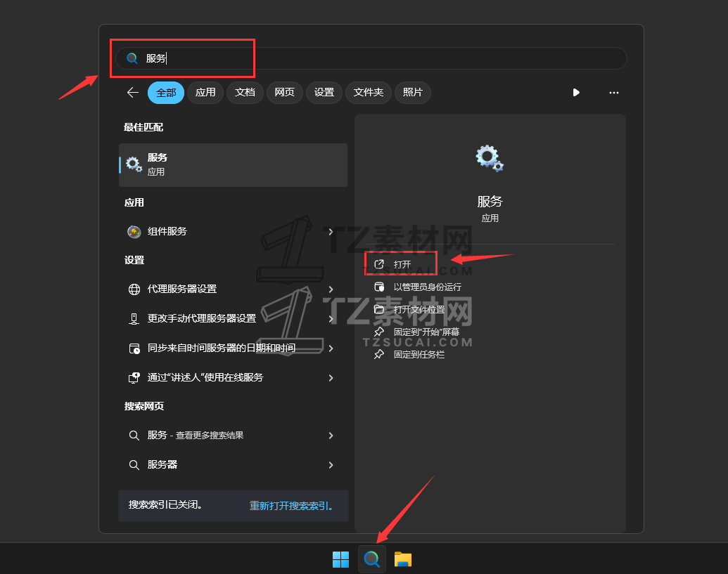Choose 固定到"开始"屏幕
The image size is (728, 574).
coord(426,332)
